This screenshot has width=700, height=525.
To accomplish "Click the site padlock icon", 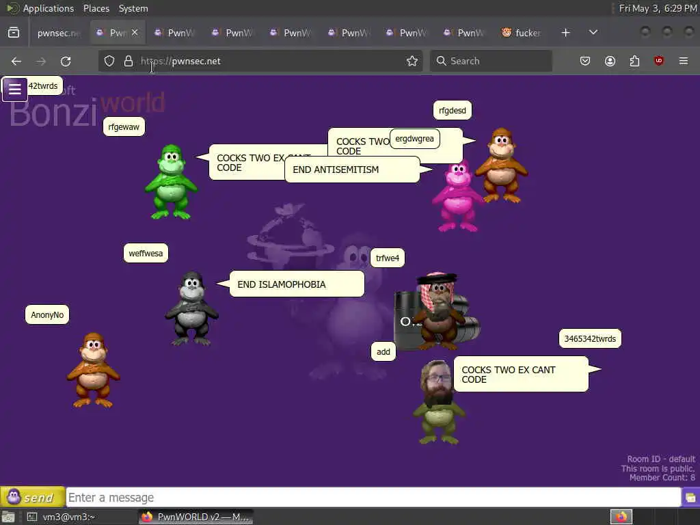I will pos(129,61).
